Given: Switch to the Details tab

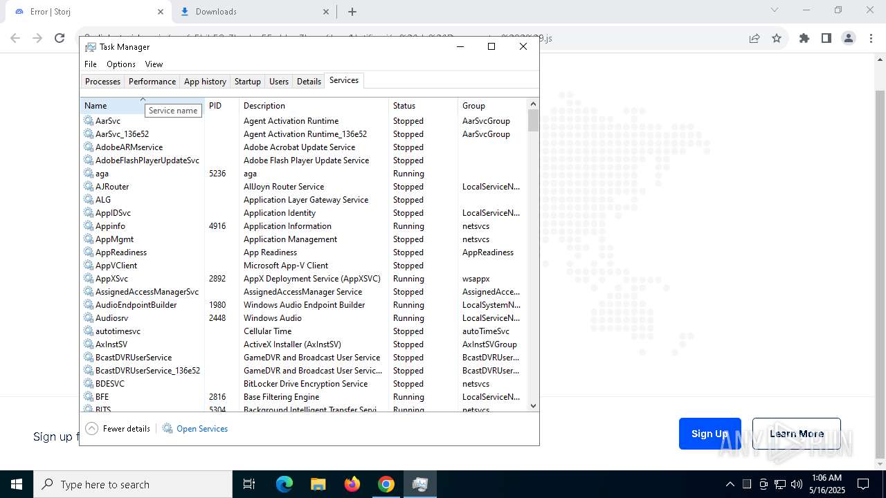Looking at the screenshot, I should click(309, 82).
